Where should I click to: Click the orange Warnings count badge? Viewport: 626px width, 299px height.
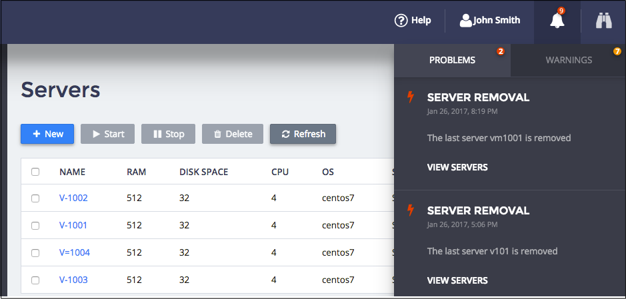click(x=617, y=51)
